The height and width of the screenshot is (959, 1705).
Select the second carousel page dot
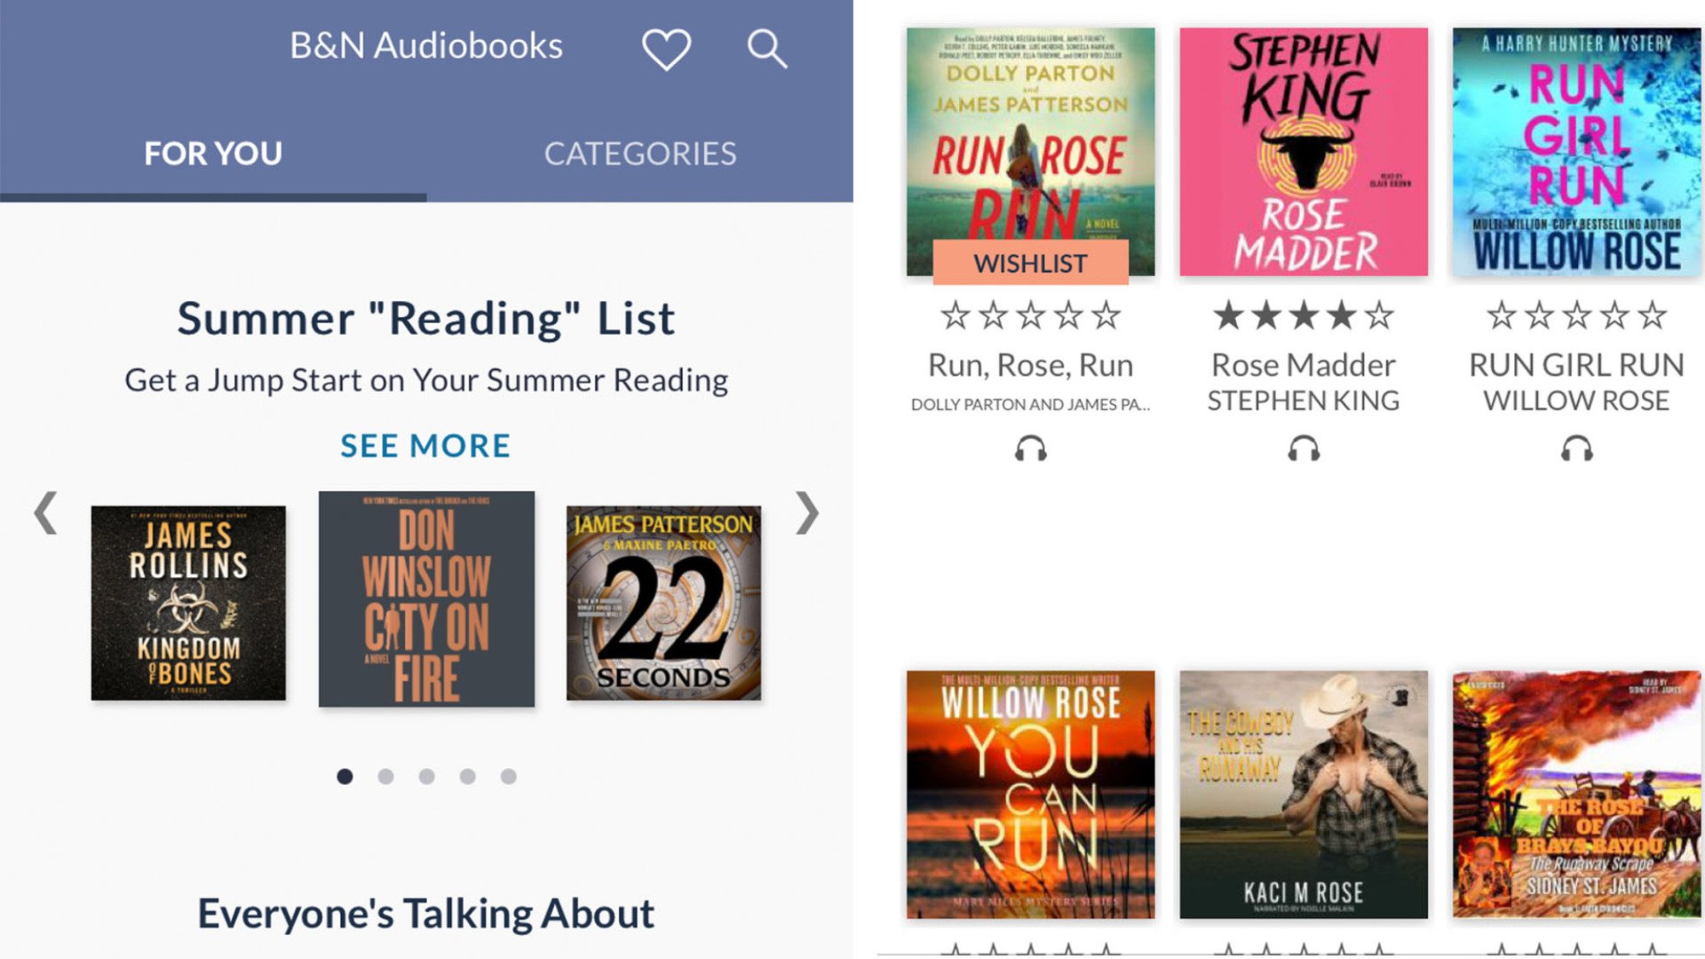tap(385, 777)
